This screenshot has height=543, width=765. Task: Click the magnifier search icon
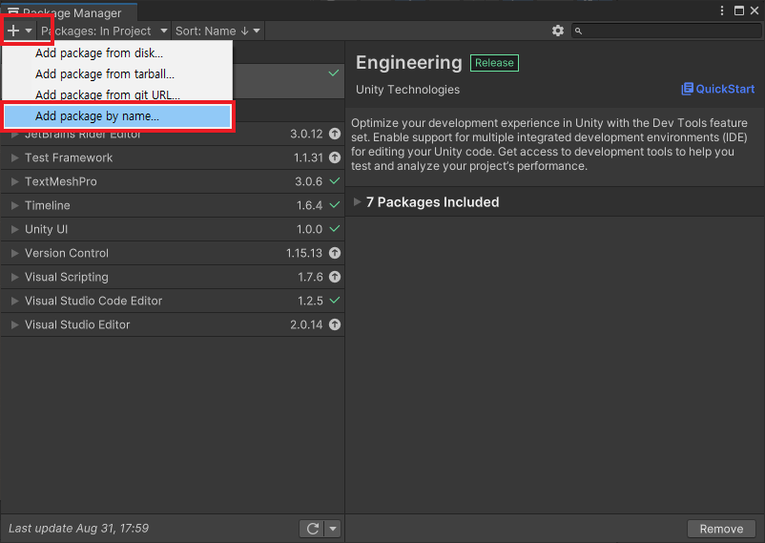(578, 31)
